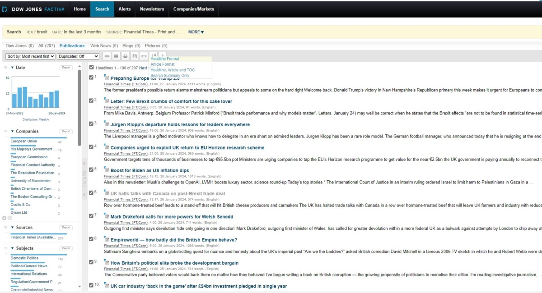The height and width of the screenshot is (293, 542).
Task: Choose 'Headline, Article and TOC' menu option
Action: (x=172, y=70)
